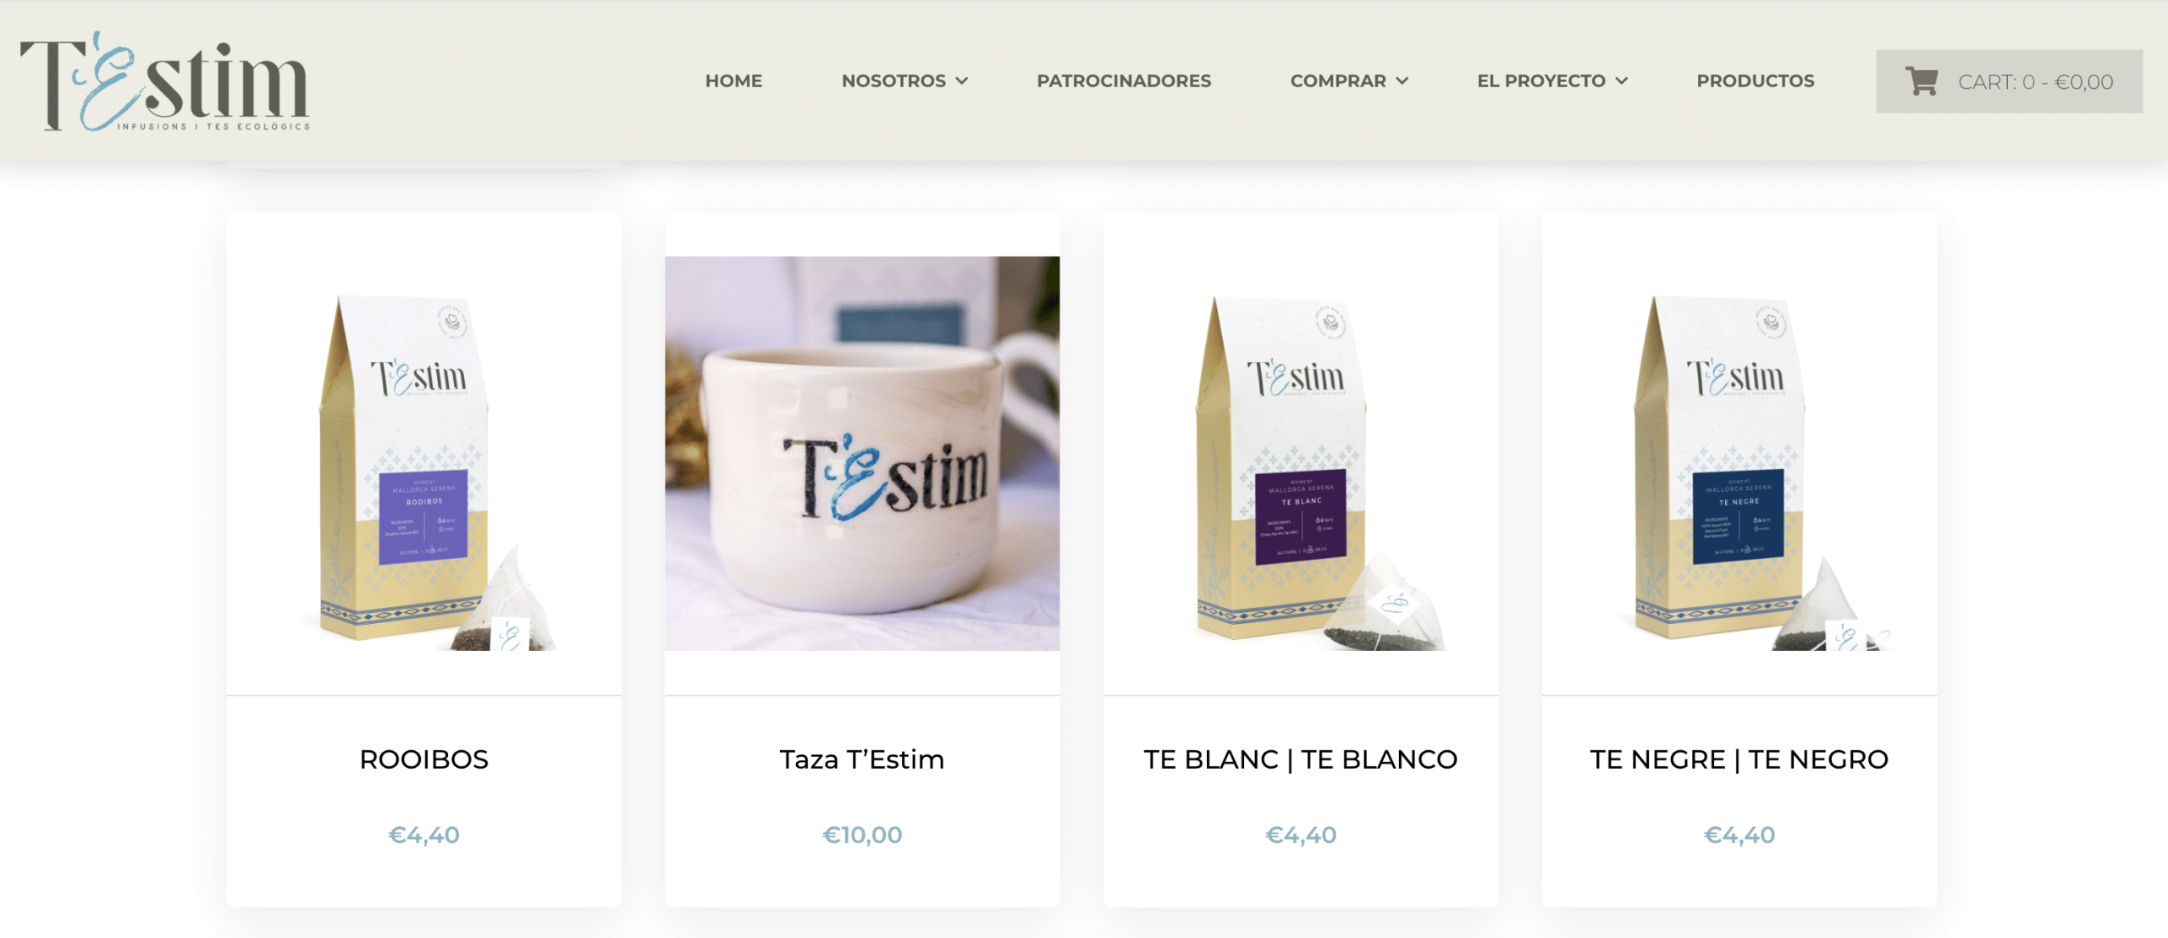Open the Productos menu item
This screenshot has height=938, width=2168.
click(x=1756, y=80)
